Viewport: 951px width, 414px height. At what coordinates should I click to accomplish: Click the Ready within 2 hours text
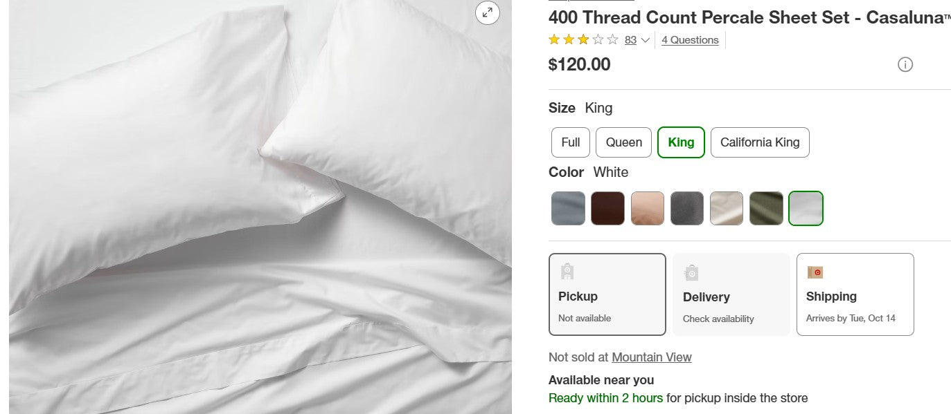[x=605, y=398]
